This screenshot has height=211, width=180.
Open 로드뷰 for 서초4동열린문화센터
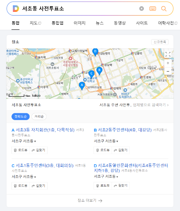pos(103,186)
